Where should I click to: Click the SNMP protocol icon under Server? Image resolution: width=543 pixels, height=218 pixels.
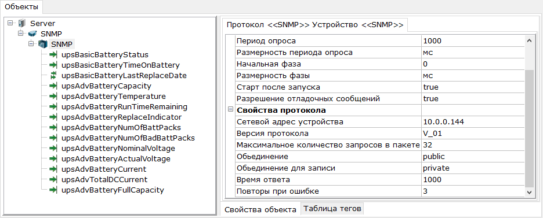[32, 34]
